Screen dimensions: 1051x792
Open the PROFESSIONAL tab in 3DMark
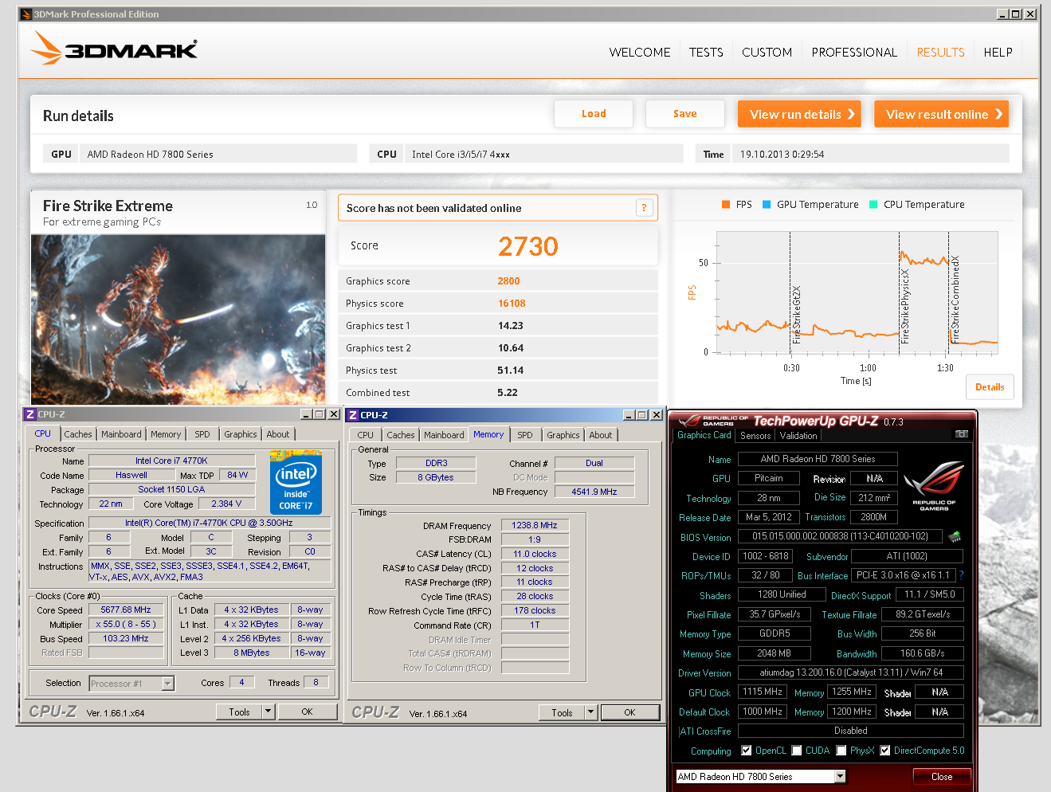(x=854, y=53)
